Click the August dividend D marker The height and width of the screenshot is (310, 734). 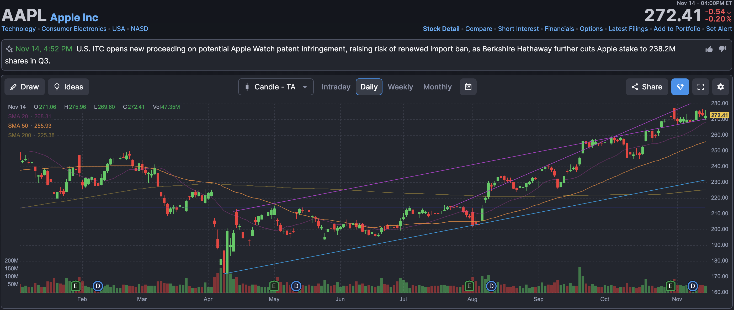(x=491, y=286)
